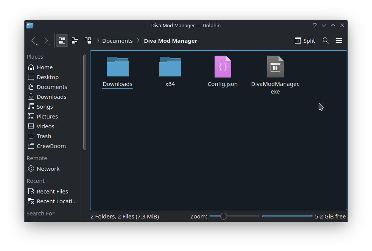Click the title bar help question mark
Image resolution: width=372 pixels, height=251 pixels.
(x=315, y=25)
